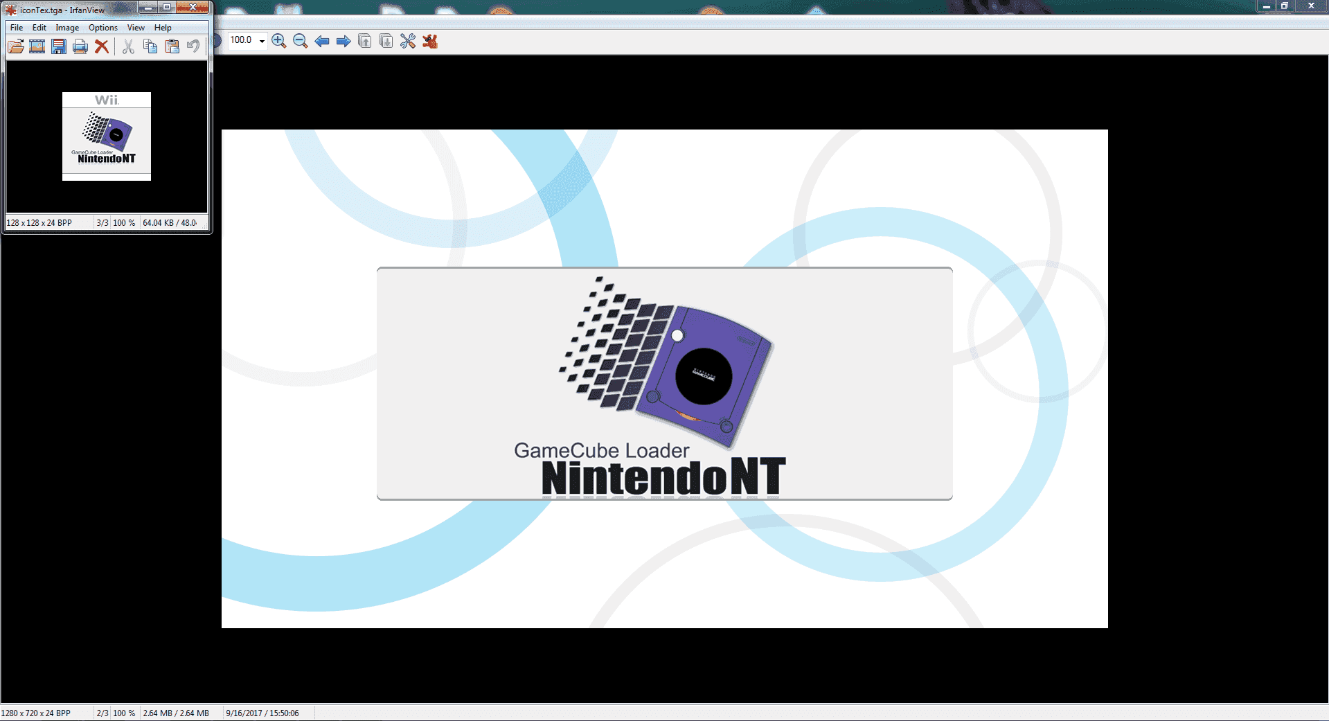Close the iconTex.tga IrfanView window
Viewport: 1329px width, 721px height.
tap(193, 8)
